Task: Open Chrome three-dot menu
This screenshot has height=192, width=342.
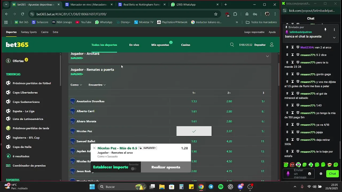Action: [275, 14]
